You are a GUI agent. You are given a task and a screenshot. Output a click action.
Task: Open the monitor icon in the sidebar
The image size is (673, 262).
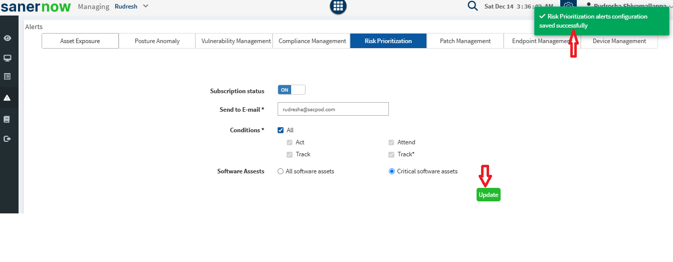[8, 58]
